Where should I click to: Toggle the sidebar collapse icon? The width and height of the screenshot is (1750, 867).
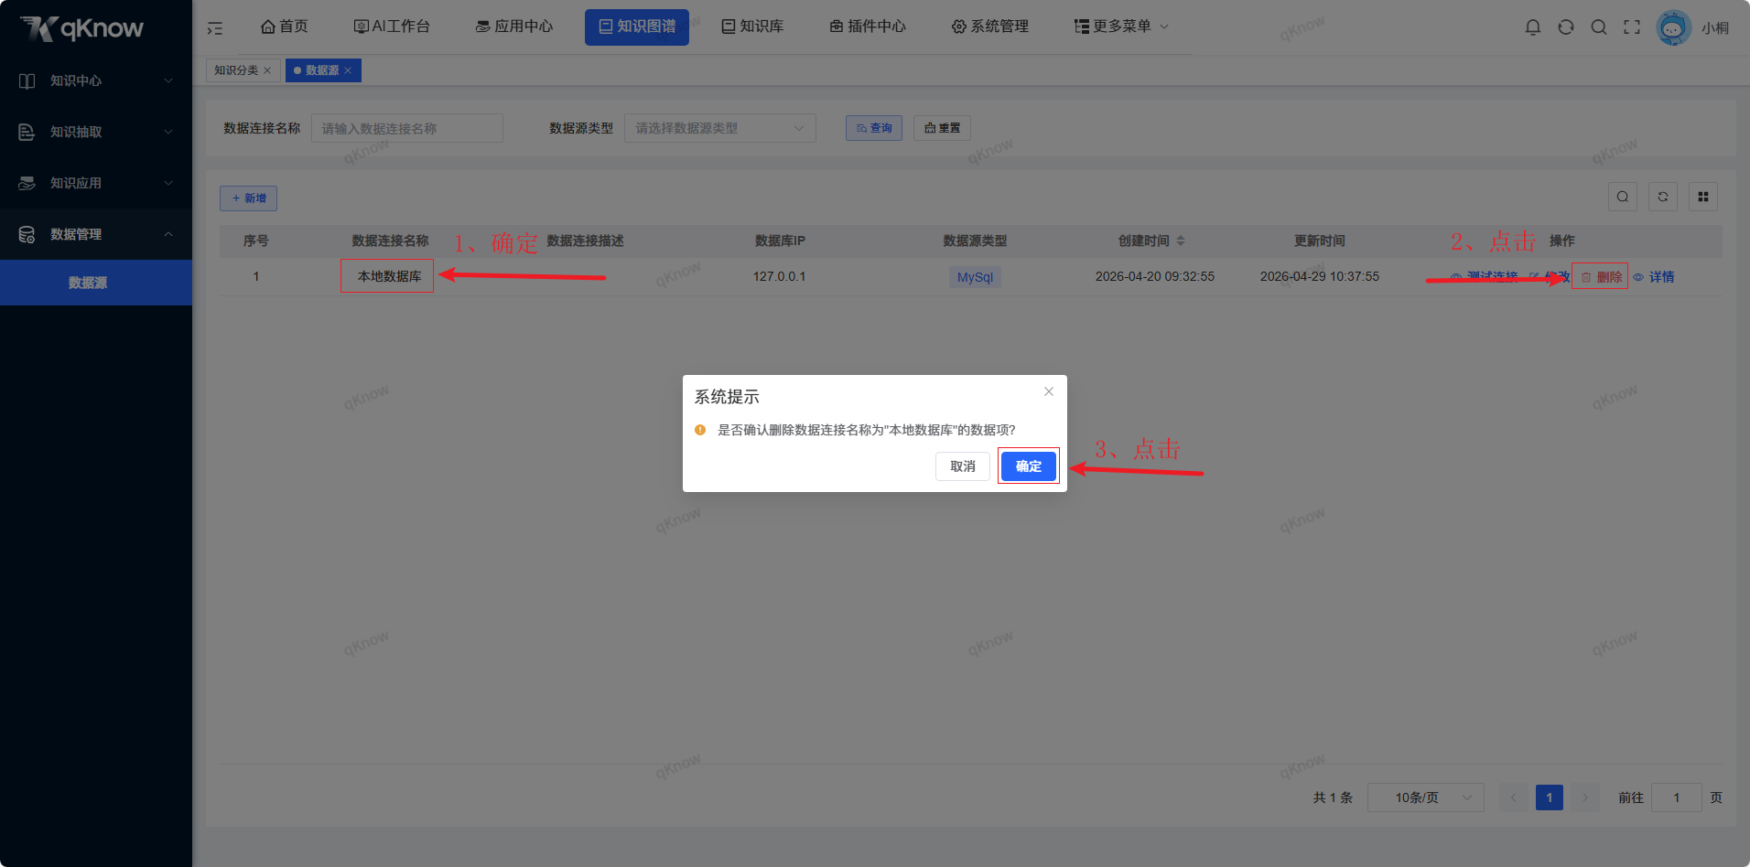[x=214, y=27]
